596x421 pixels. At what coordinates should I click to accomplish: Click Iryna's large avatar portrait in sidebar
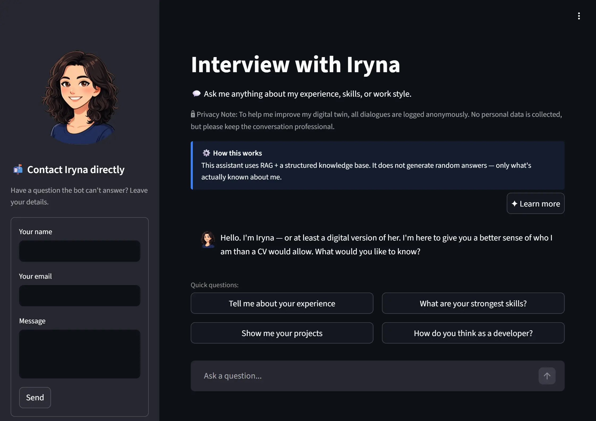pos(80,97)
